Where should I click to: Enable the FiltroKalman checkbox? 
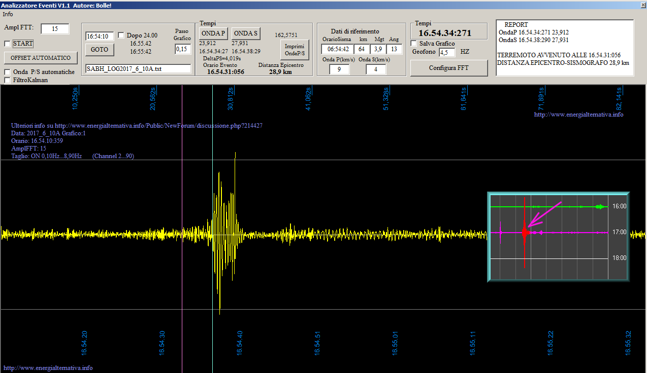point(7,80)
